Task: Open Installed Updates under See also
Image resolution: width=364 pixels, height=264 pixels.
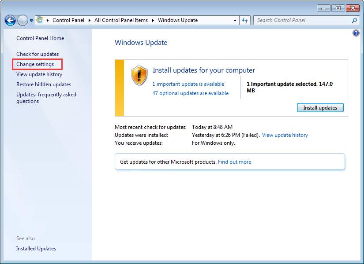Action: [36, 249]
